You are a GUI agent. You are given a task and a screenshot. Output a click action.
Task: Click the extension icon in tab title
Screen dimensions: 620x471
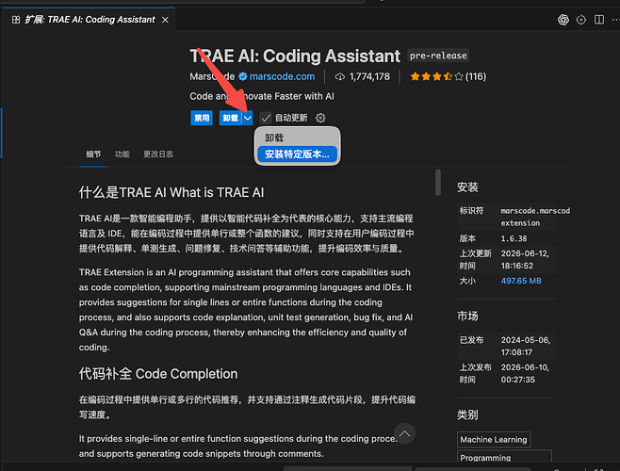16,20
